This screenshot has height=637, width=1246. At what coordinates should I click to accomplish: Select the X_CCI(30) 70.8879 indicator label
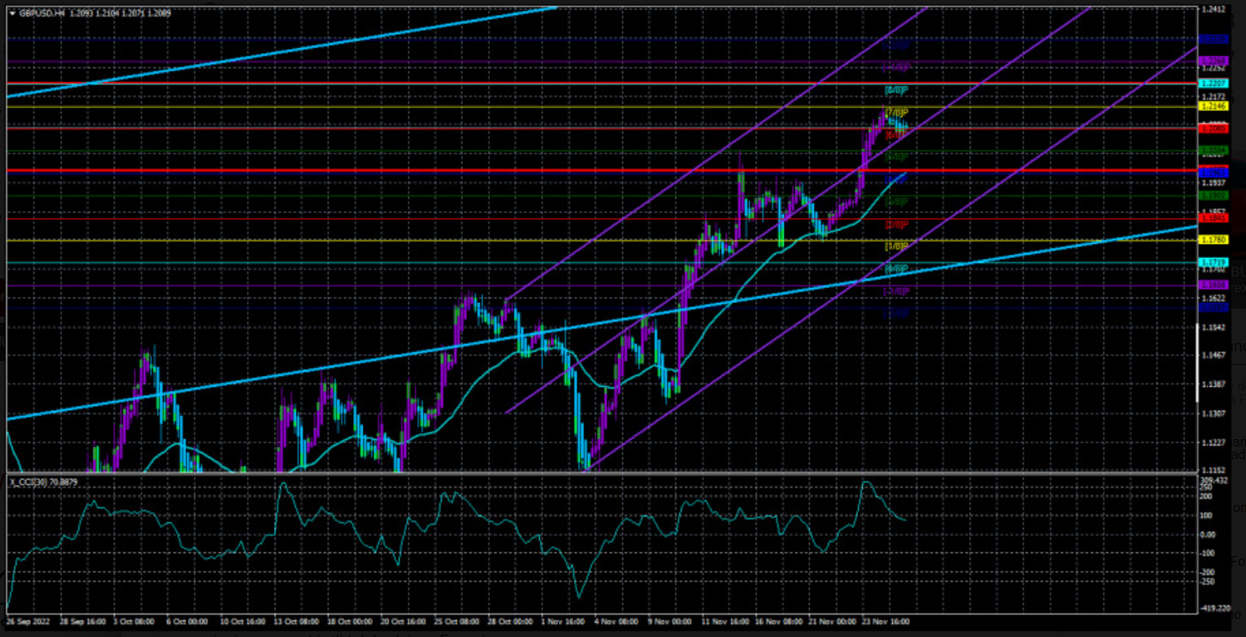pyautogui.click(x=44, y=481)
